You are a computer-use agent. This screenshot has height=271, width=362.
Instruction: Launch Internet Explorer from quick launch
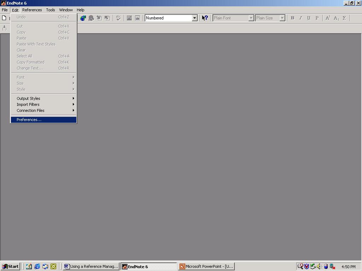pyautogui.click(x=37, y=266)
